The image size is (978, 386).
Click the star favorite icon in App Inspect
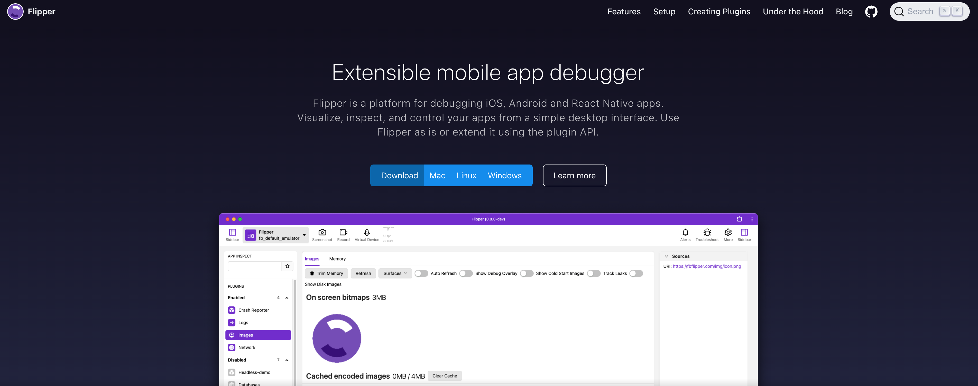287,266
